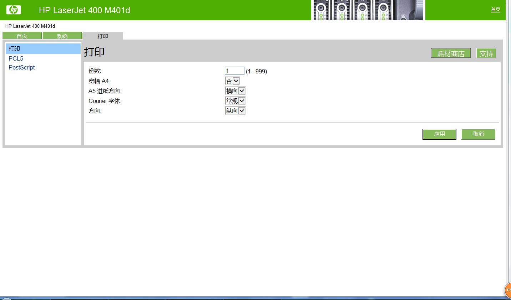Viewport: 511px width, 300px height.
Task: Open the 耗材商店 button
Action: 451,53
